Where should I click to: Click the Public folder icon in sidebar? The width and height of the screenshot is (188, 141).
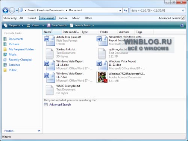5,70
